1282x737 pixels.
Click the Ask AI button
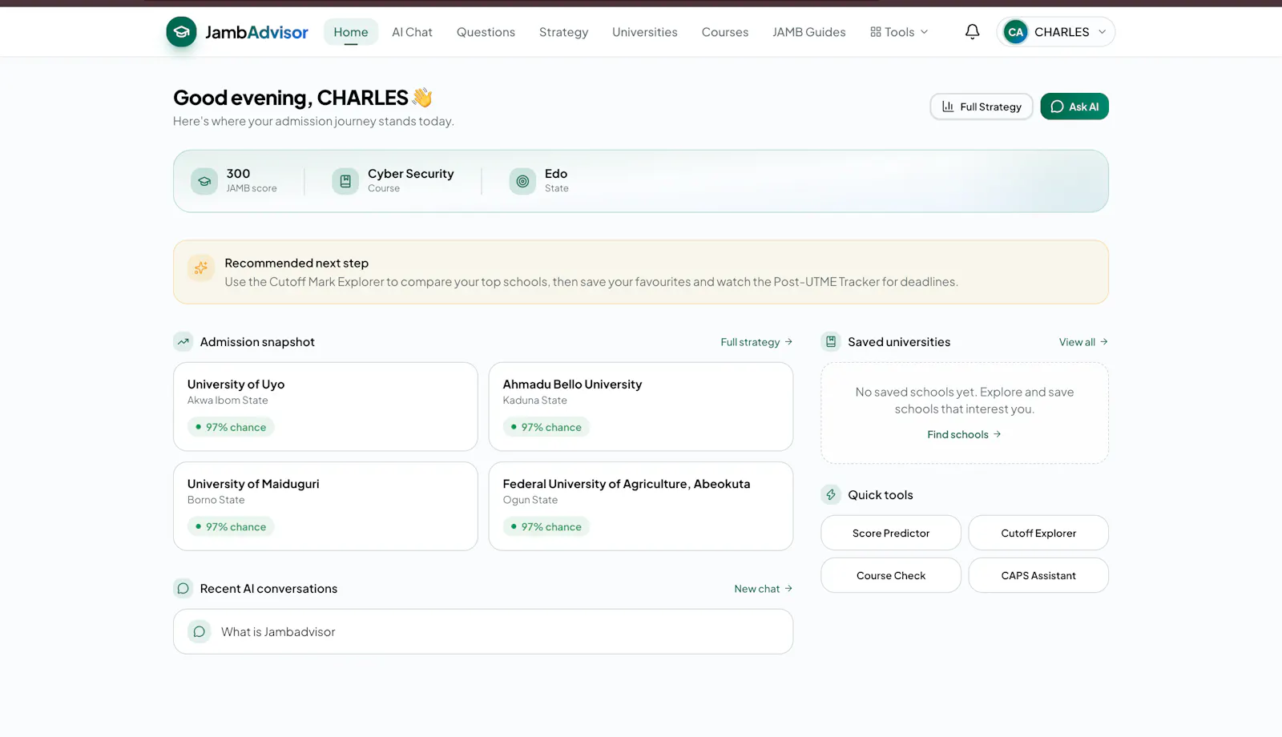coord(1074,107)
